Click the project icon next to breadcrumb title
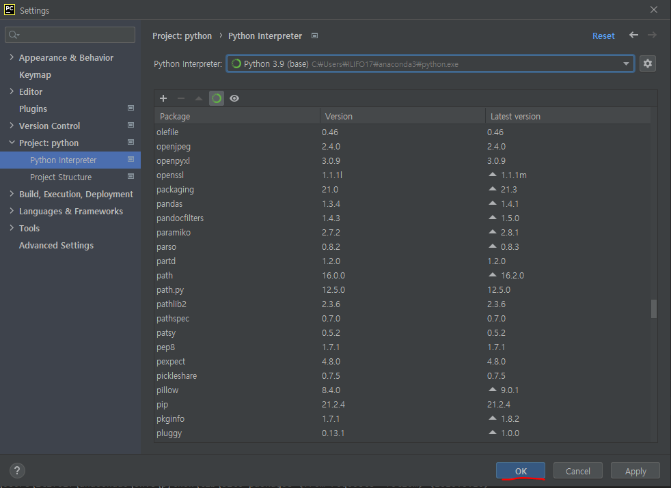 pyautogui.click(x=314, y=35)
